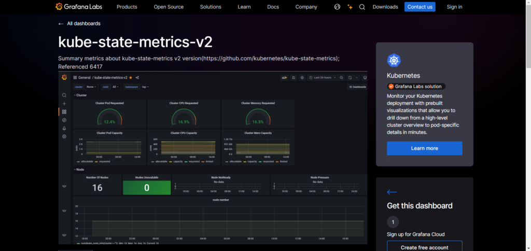The height and width of the screenshot is (251, 531).
Task: Click the Create free account button
Action: 425,247
